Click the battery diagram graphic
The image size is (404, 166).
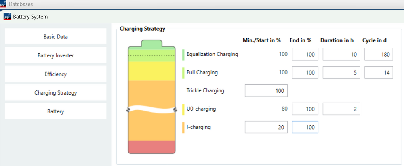coord(152,97)
